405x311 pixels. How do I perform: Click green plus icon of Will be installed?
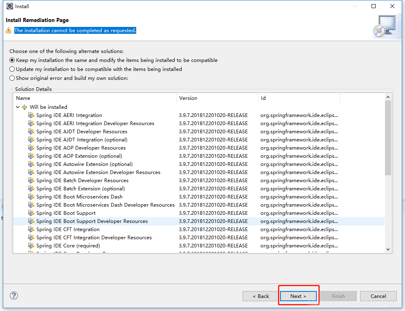(24, 107)
